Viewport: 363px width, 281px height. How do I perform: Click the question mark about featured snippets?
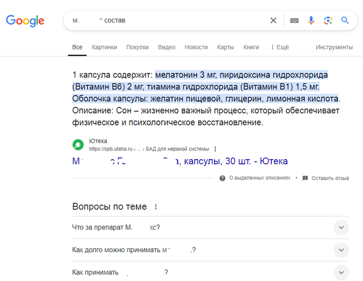[x=222, y=178]
